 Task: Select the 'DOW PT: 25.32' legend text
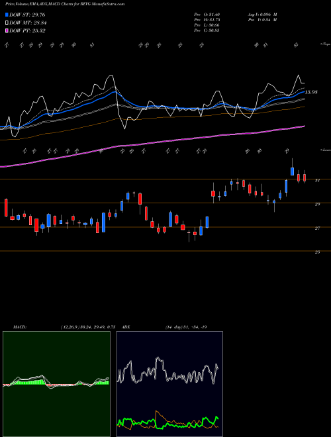coord(27,31)
